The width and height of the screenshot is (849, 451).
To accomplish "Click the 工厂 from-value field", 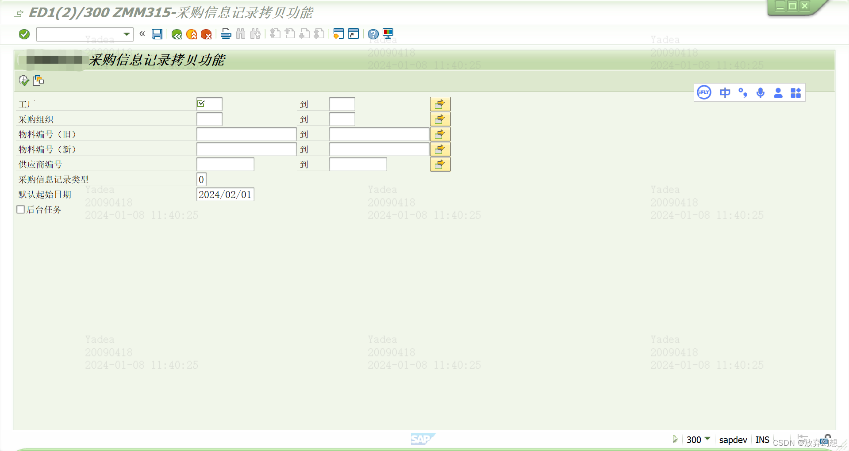I will (x=209, y=104).
